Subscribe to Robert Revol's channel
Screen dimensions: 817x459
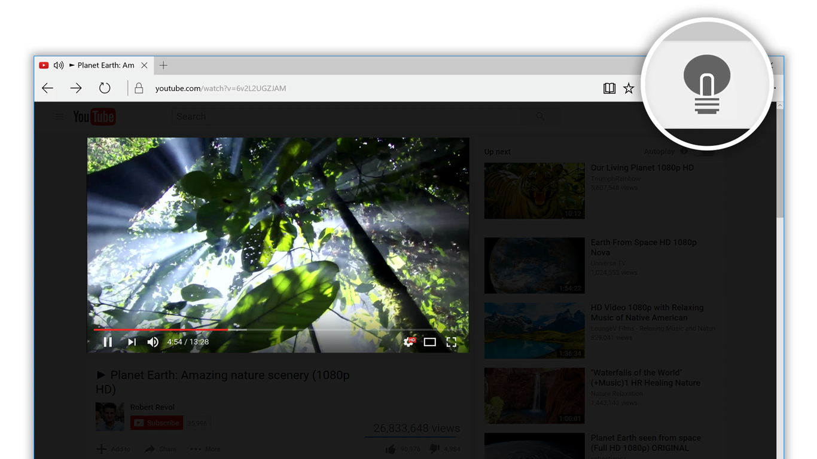click(156, 422)
